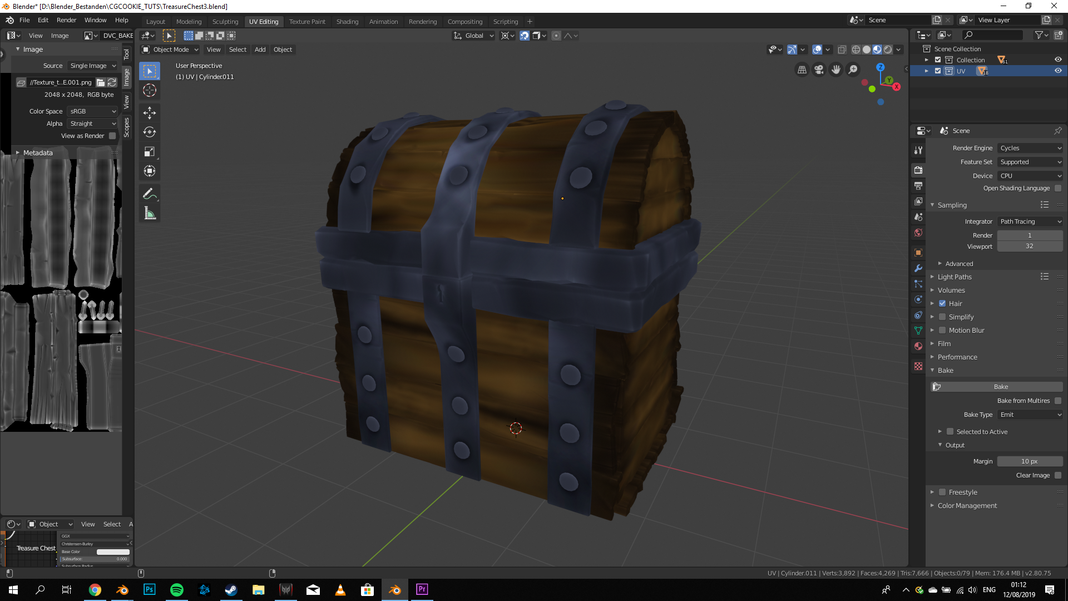Click the camera view navigation icon
The image size is (1068, 601).
(819, 70)
